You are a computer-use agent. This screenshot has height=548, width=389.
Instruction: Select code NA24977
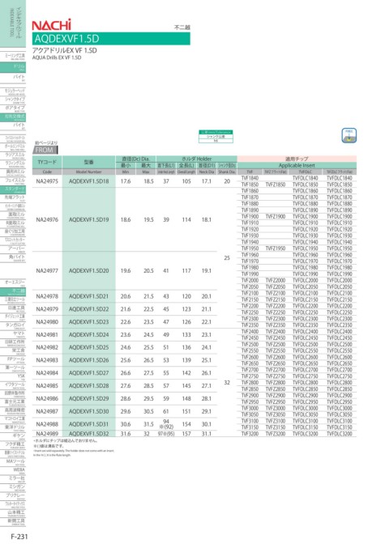47,271
